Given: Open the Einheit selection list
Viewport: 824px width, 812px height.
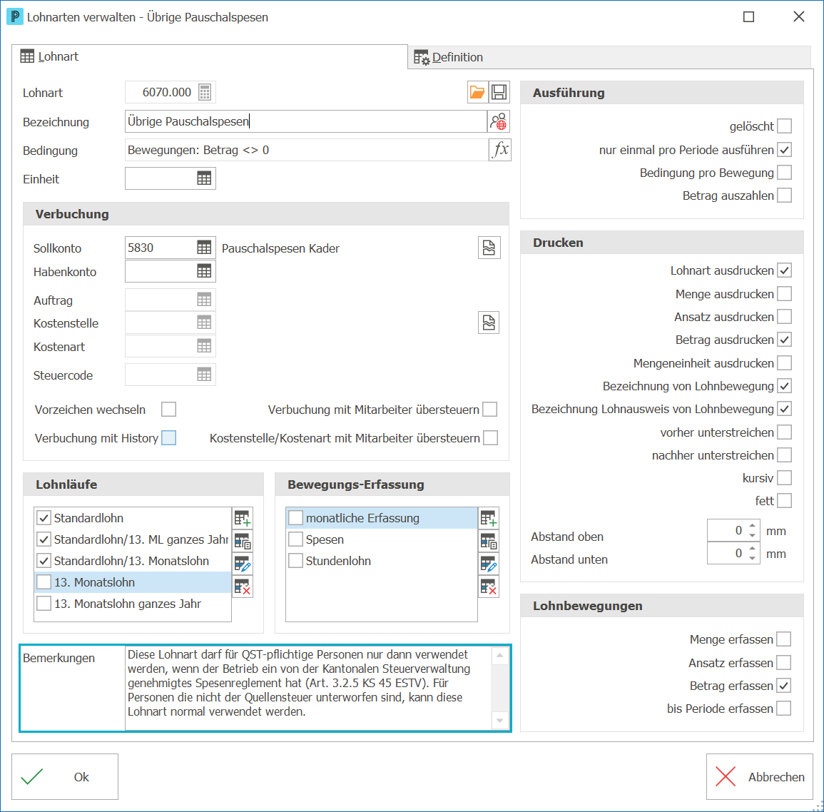Looking at the screenshot, I should click(x=205, y=178).
